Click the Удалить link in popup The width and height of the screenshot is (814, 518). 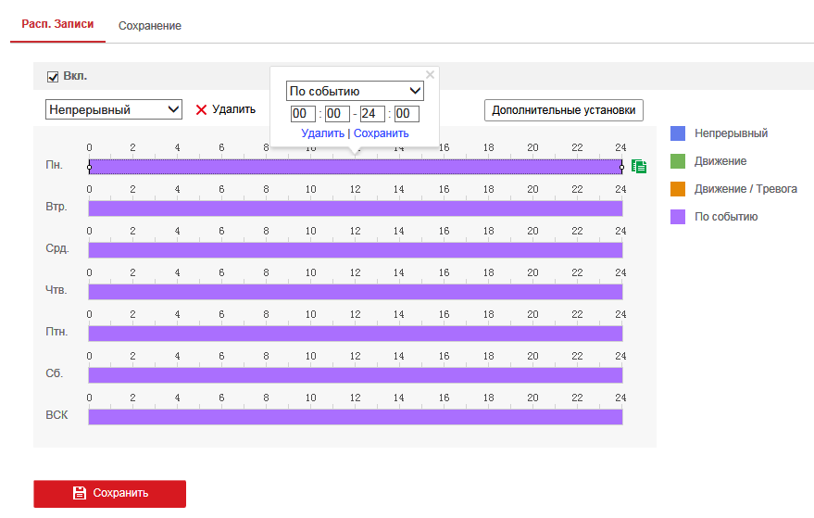(x=322, y=133)
